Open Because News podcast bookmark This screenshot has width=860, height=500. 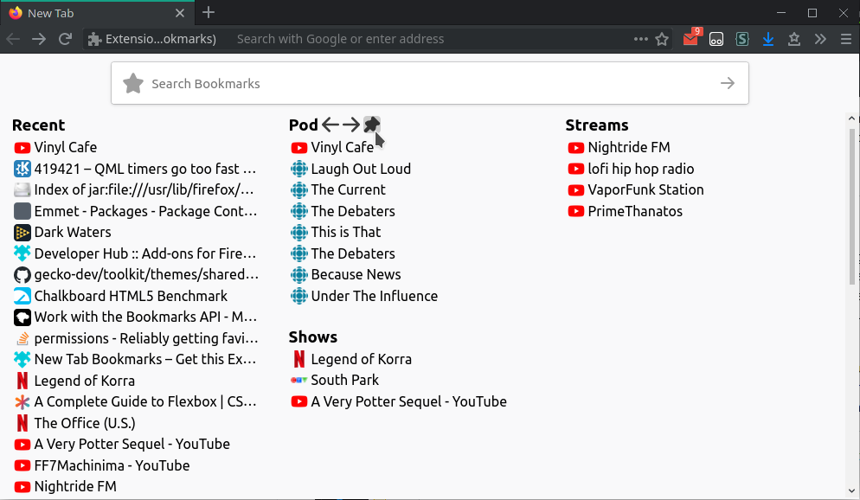point(345,275)
